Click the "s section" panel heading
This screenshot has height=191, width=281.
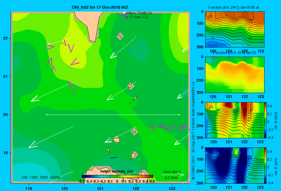pos(234,53)
